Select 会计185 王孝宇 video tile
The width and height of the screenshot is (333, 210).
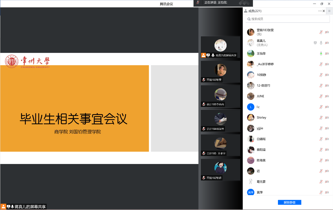(221, 145)
